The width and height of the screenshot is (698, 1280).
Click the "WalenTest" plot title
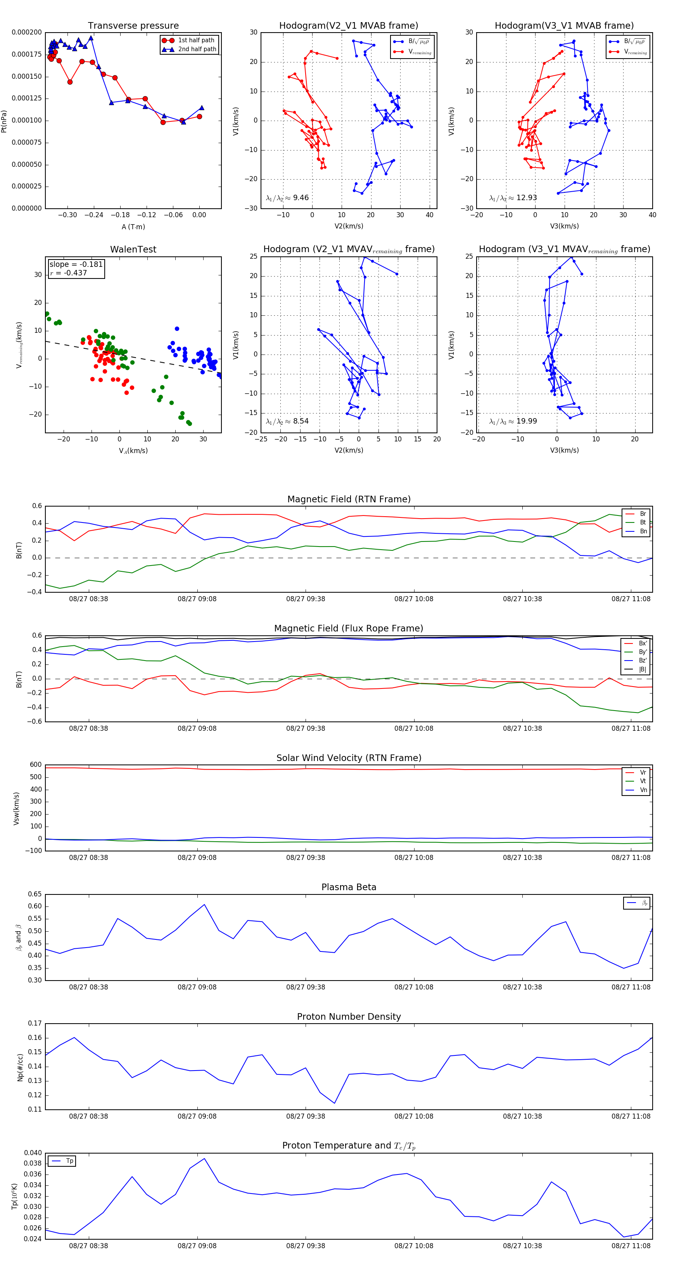coord(133,249)
